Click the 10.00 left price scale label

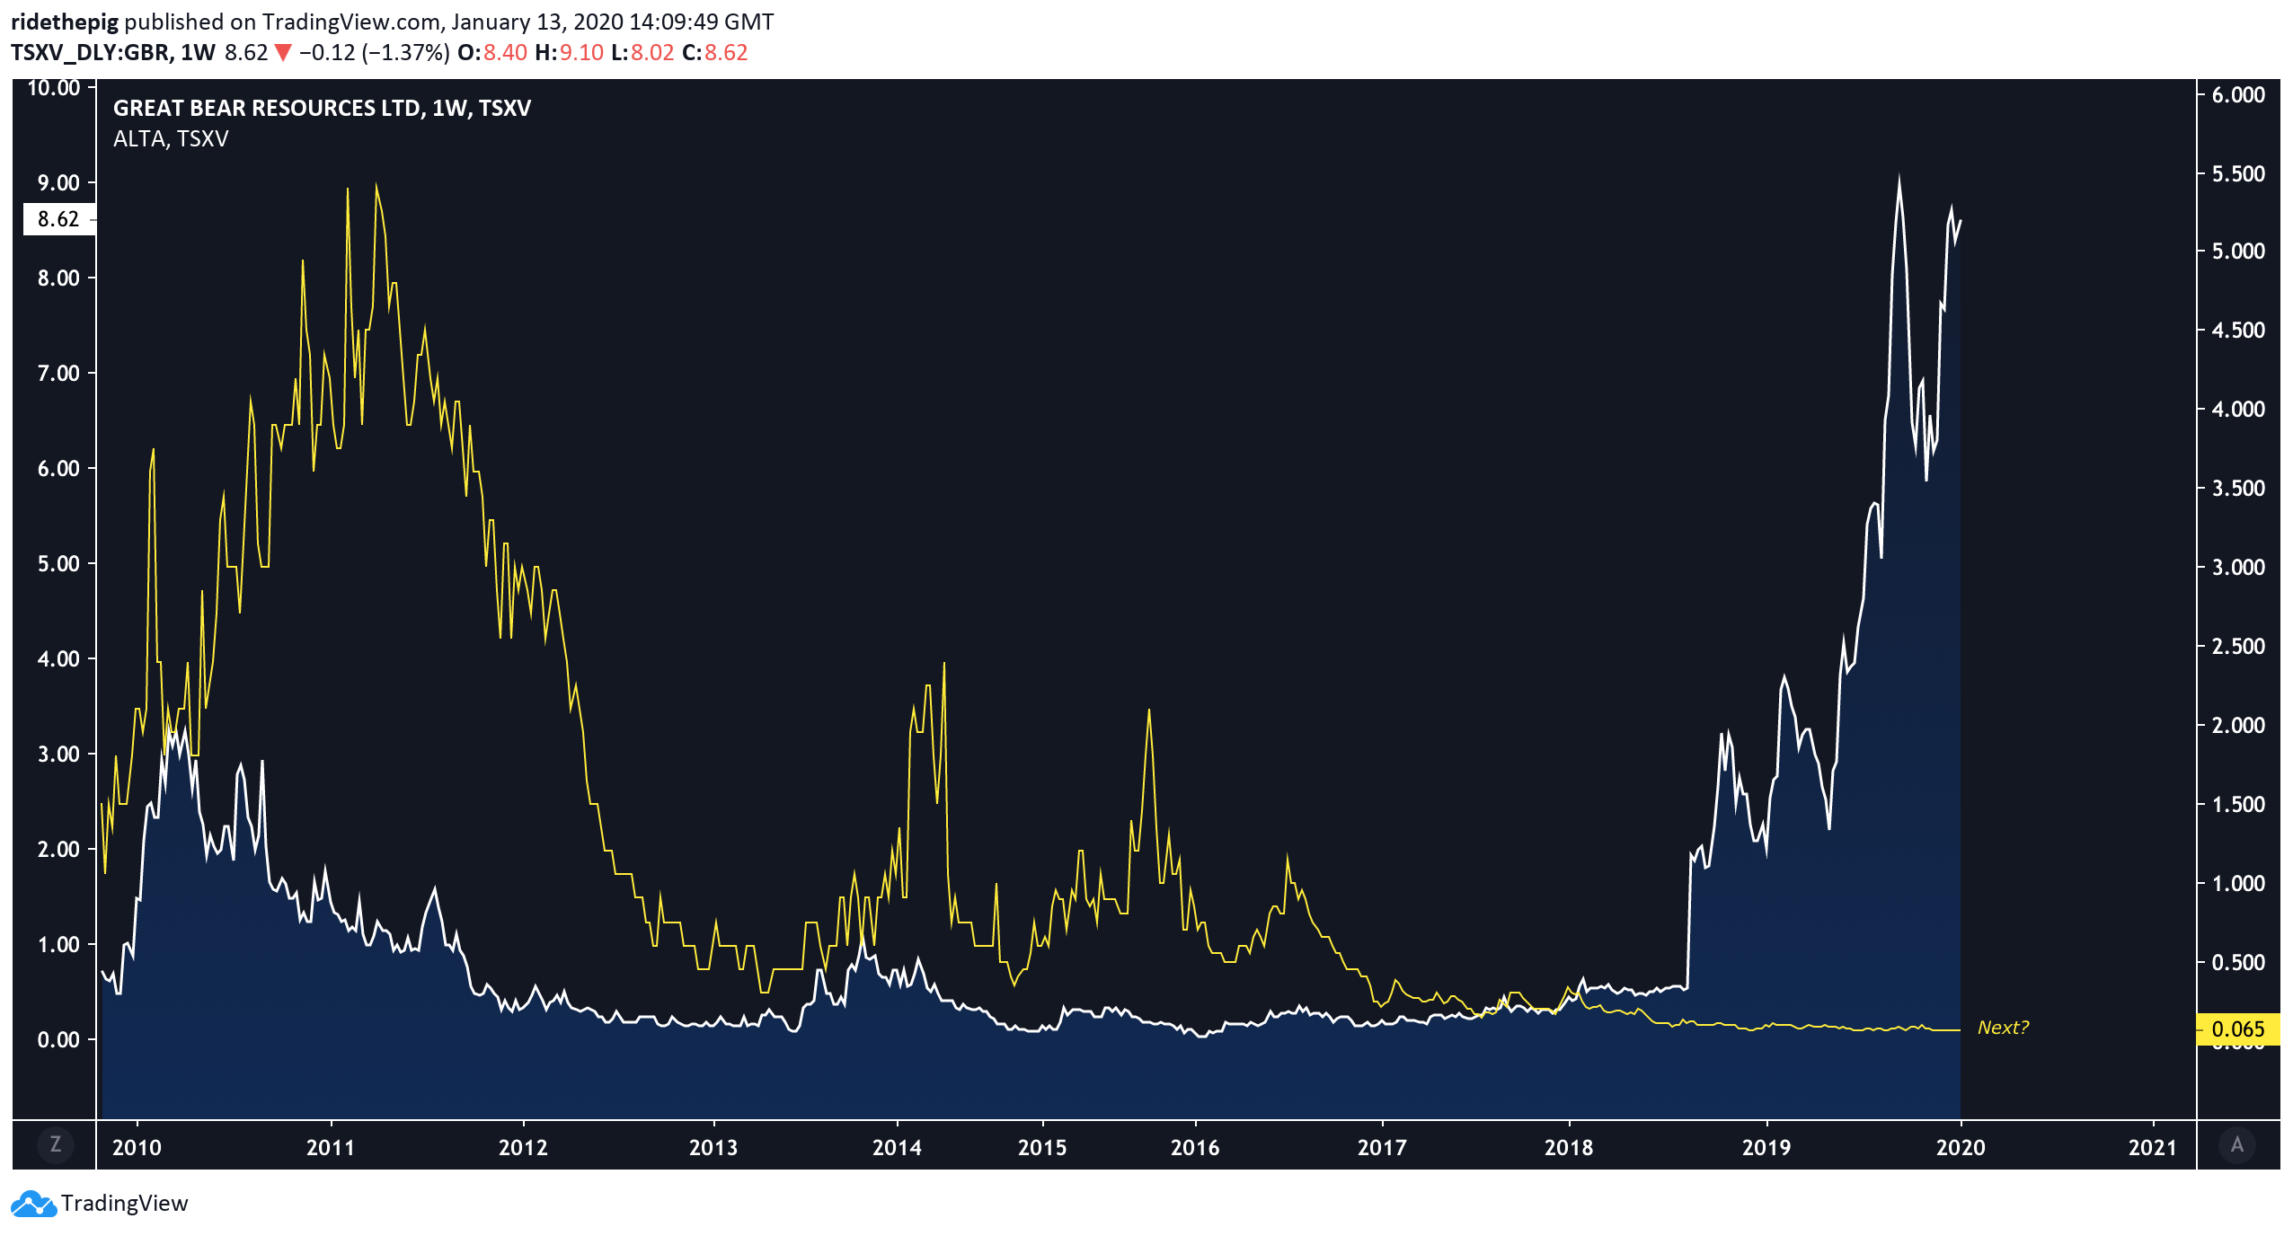pos(54,88)
